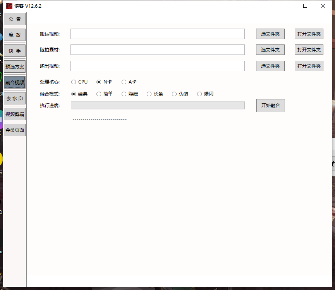Open the 会员页面 sidebar tab
The height and width of the screenshot is (290, 335).
pos(15,130)
